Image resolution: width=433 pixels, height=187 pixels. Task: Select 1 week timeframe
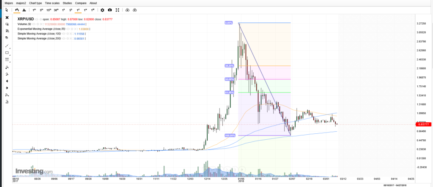85,10
